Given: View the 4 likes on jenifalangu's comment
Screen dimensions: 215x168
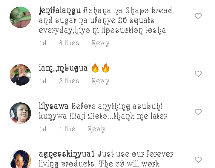Looking at the screenshot, I should click(x=69, y=43).
